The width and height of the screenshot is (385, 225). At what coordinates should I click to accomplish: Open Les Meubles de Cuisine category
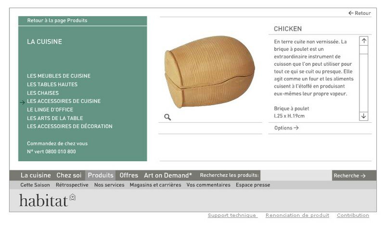coord(59,76)
